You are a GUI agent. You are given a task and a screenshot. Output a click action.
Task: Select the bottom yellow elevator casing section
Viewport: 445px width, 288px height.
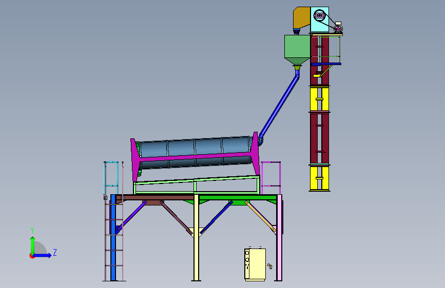click(319, 178)
